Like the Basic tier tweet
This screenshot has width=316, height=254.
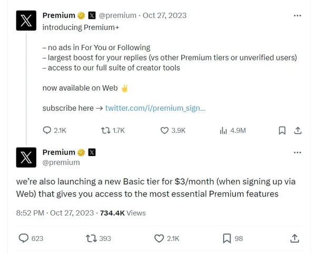tap(159, 238)
